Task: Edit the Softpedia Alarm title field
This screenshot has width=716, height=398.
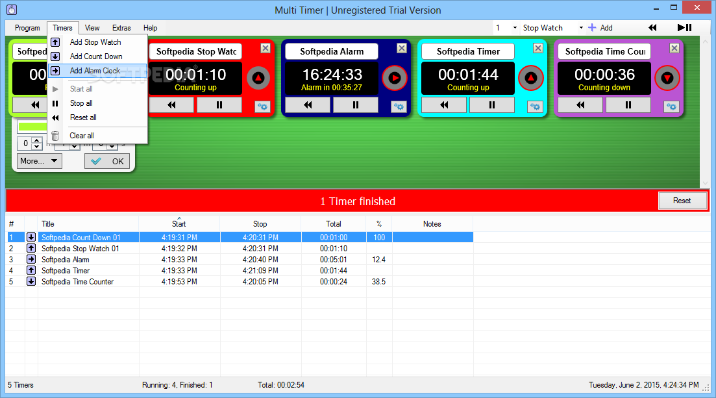Action: click(332, 52)
